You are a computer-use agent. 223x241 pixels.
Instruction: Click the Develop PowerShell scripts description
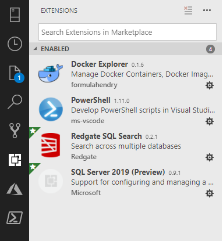(143, 110)
